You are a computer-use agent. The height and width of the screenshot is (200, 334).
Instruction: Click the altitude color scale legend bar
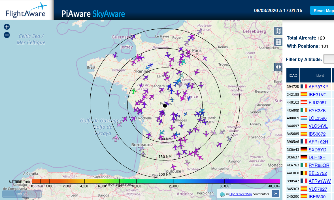coord(156,181)
